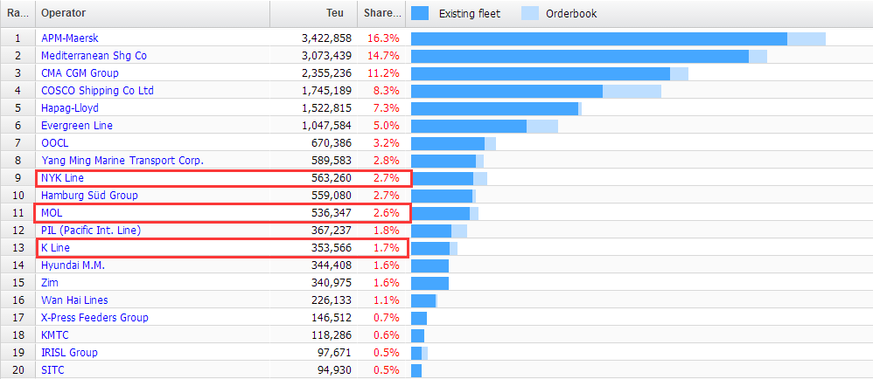Sort by the Rank column header
Image resolution: width=873 pixels, height=379 pixels.
point(17,13)
